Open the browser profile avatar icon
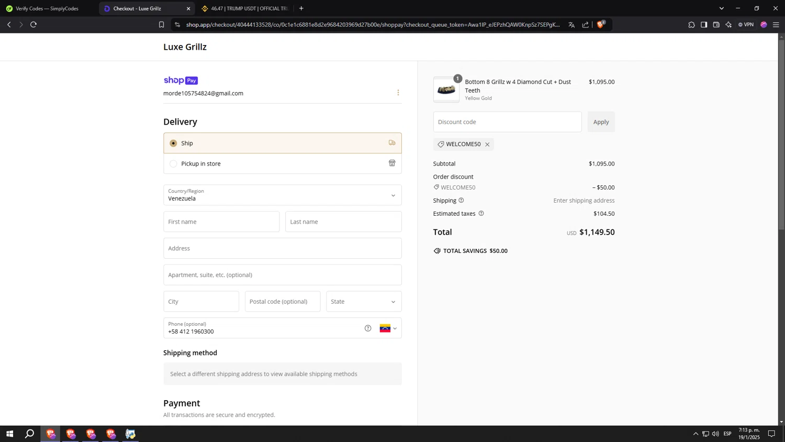 coord(764,25)
